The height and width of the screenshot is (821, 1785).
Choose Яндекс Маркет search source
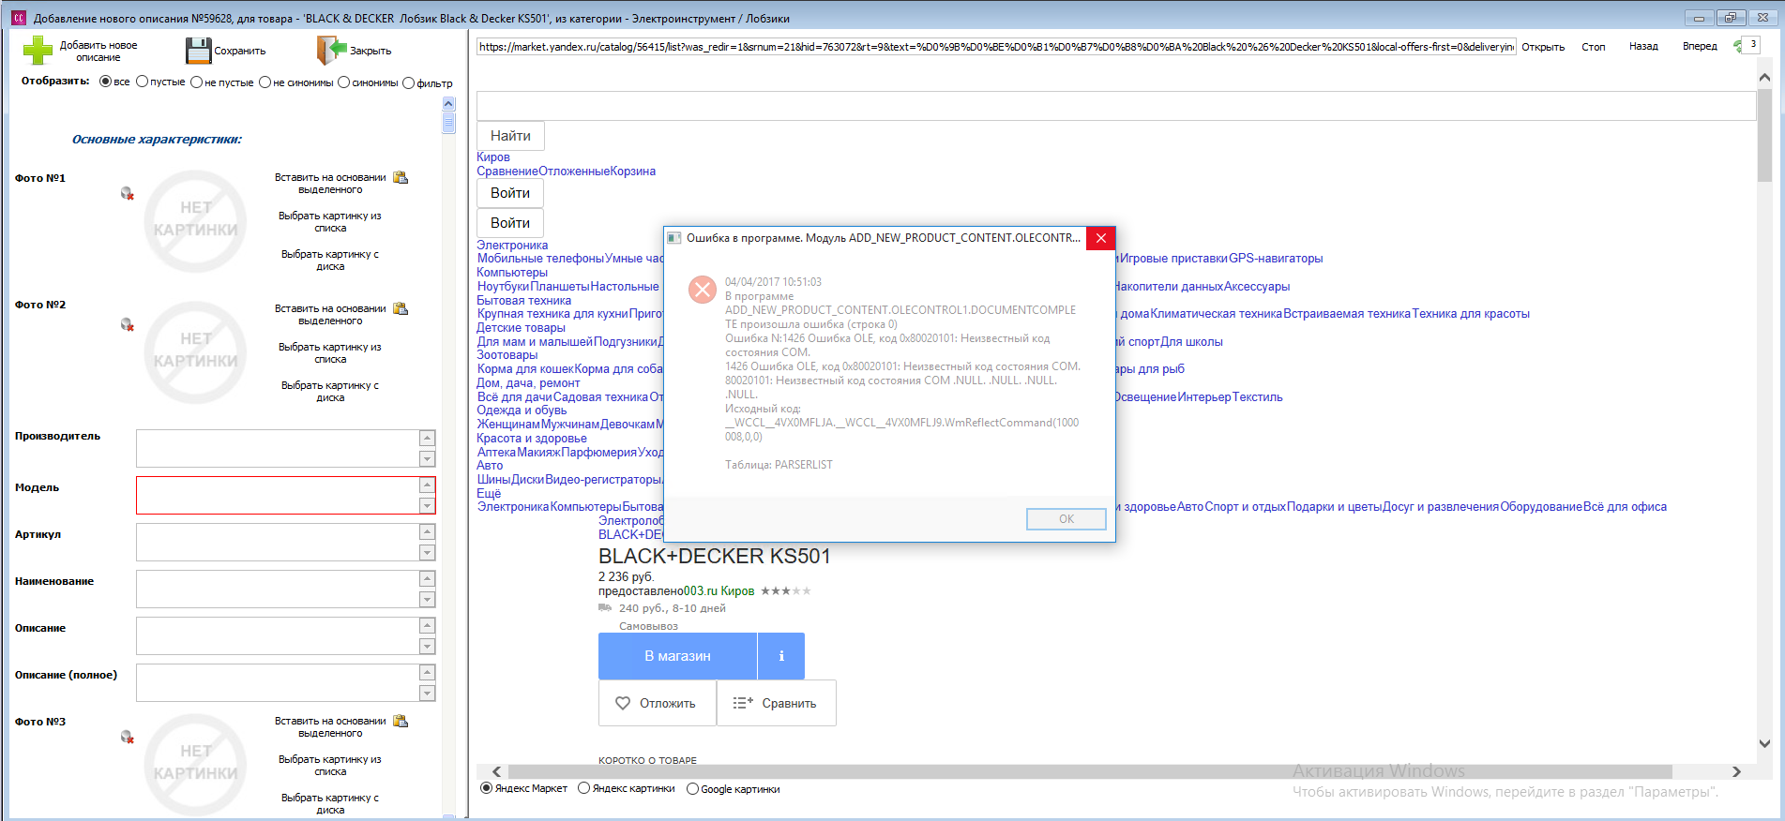click(487, 788)
